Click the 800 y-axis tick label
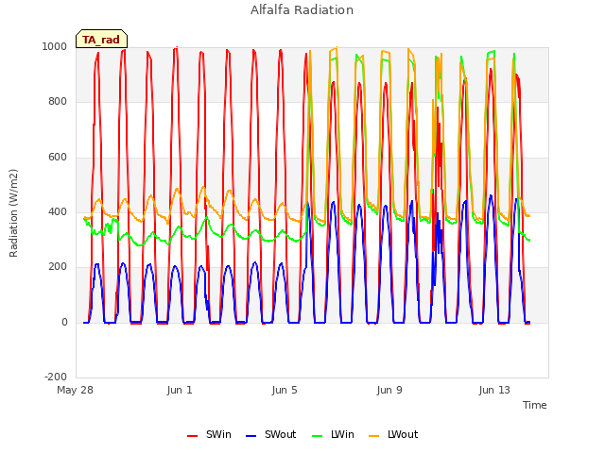The width and height of the screenshot is (605, 453). 58,101
